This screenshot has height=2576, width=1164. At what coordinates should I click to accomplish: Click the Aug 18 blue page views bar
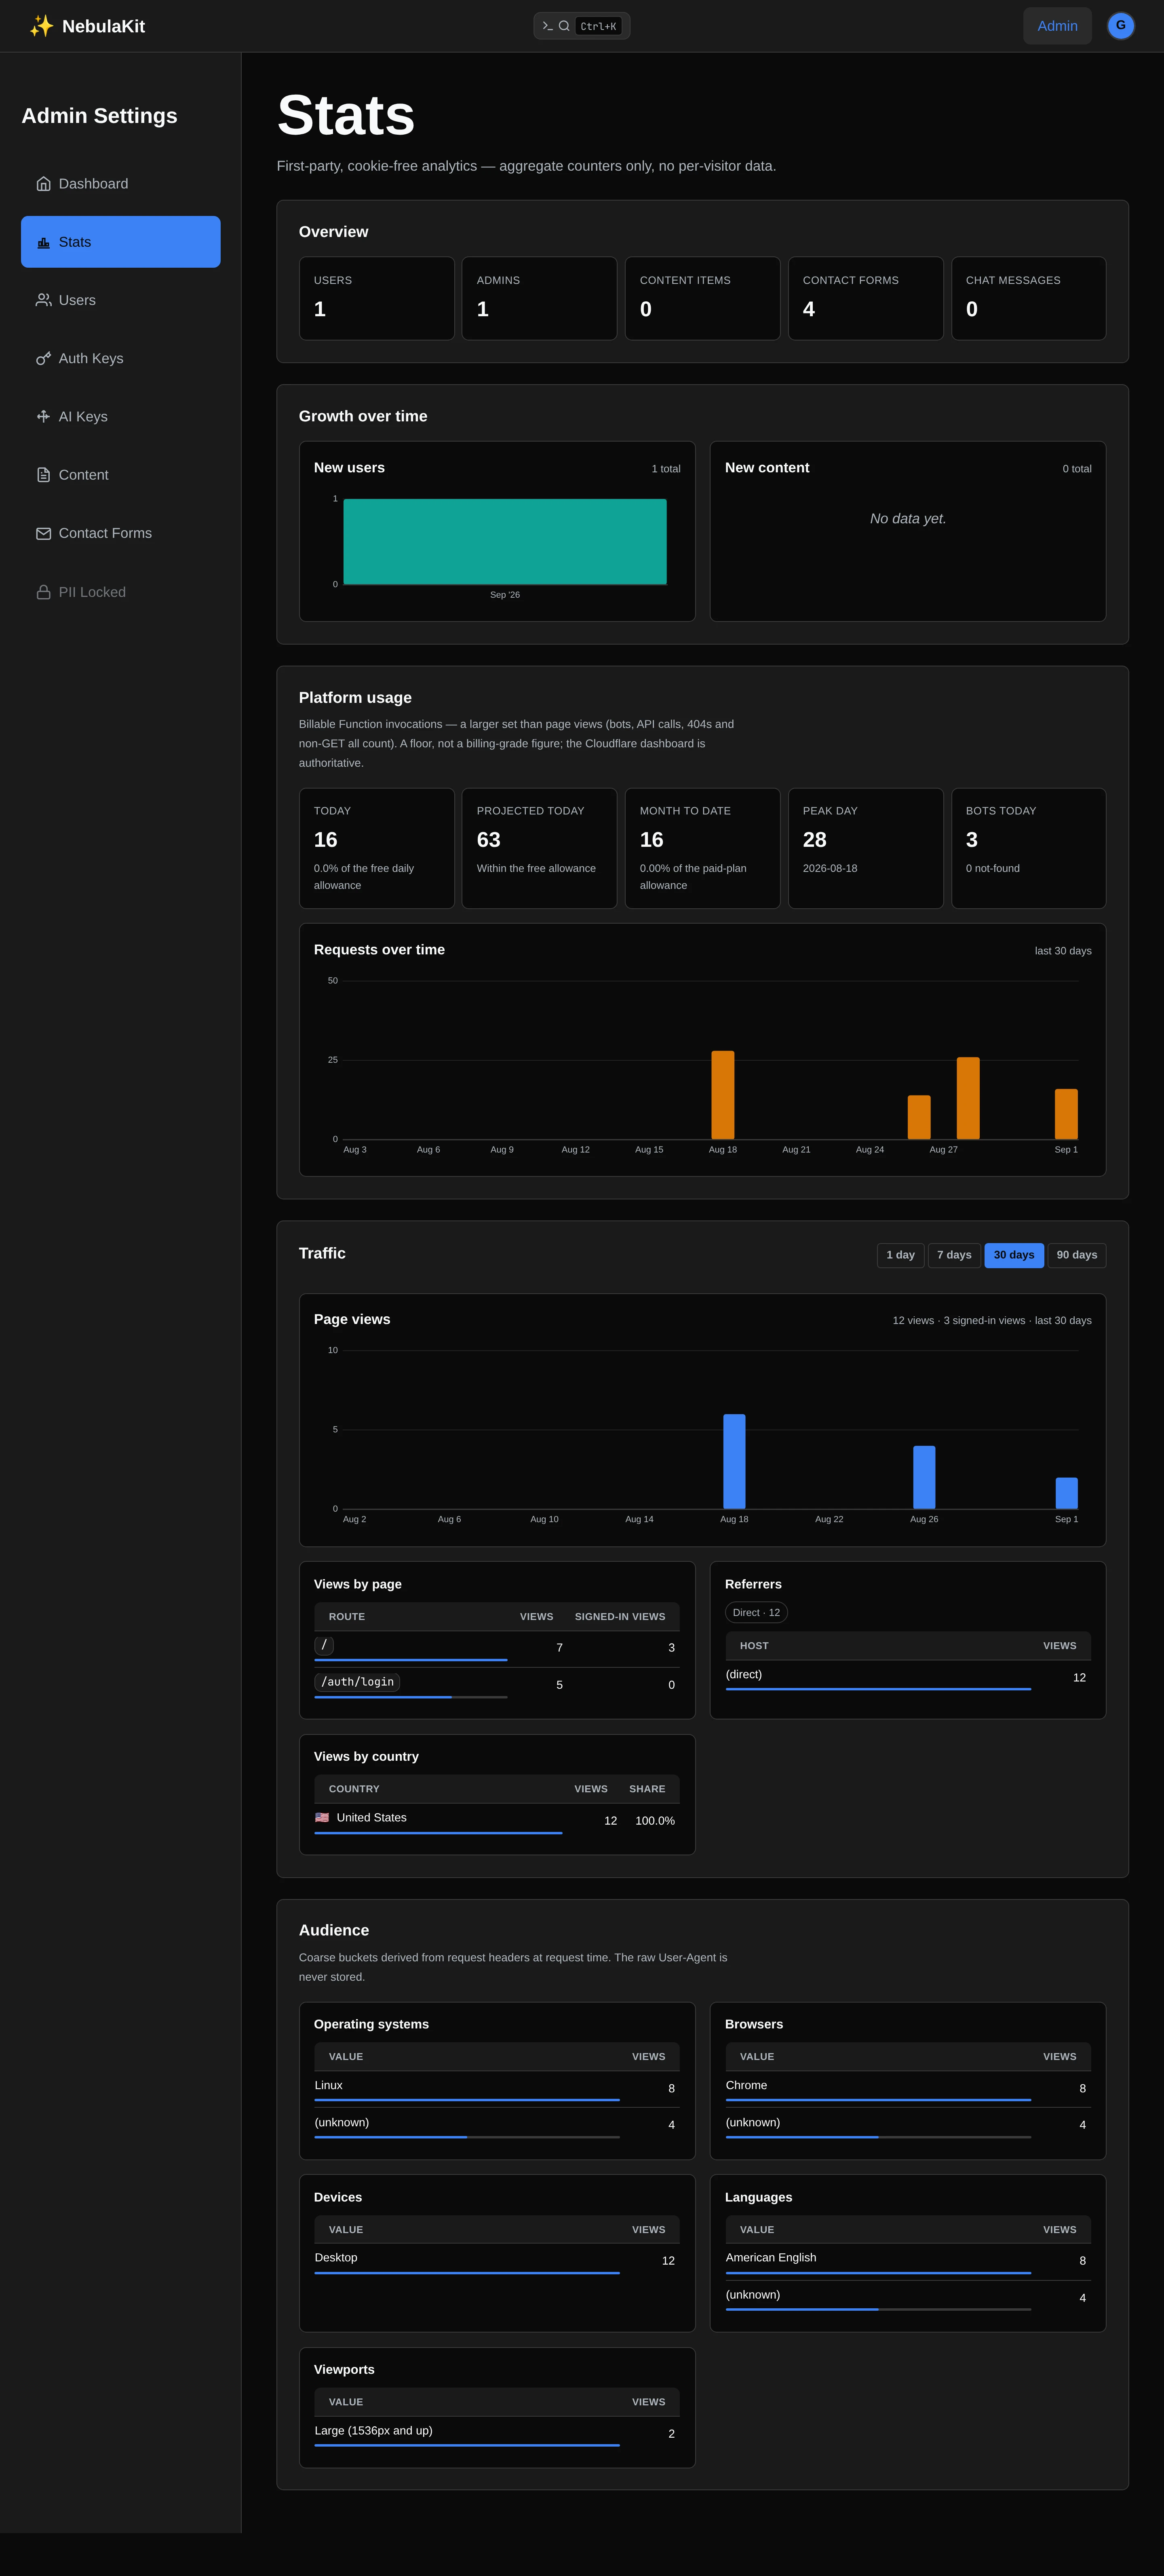point(734,1461)
